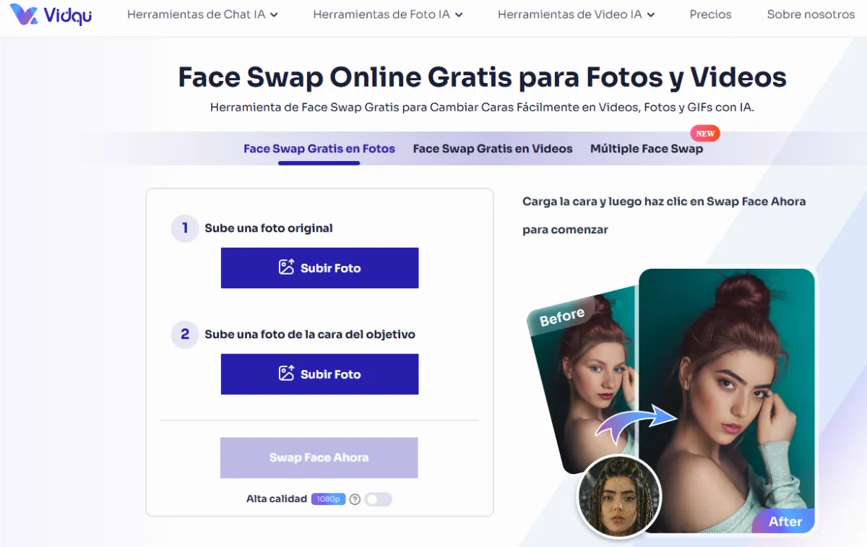The image size is (867, 547).
Task: Switch to Face Swap Gratis en Videos tab
Action: [493, 149]
